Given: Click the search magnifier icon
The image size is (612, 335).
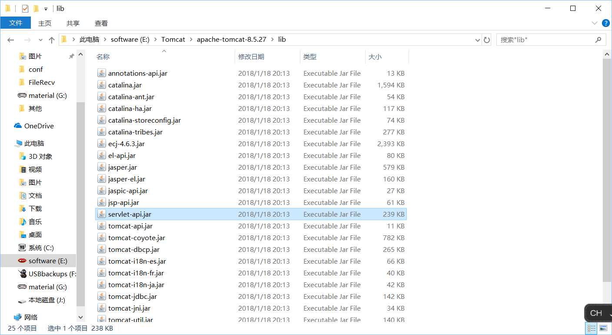Looking at the screenshot, I should [x=598, y=40].
